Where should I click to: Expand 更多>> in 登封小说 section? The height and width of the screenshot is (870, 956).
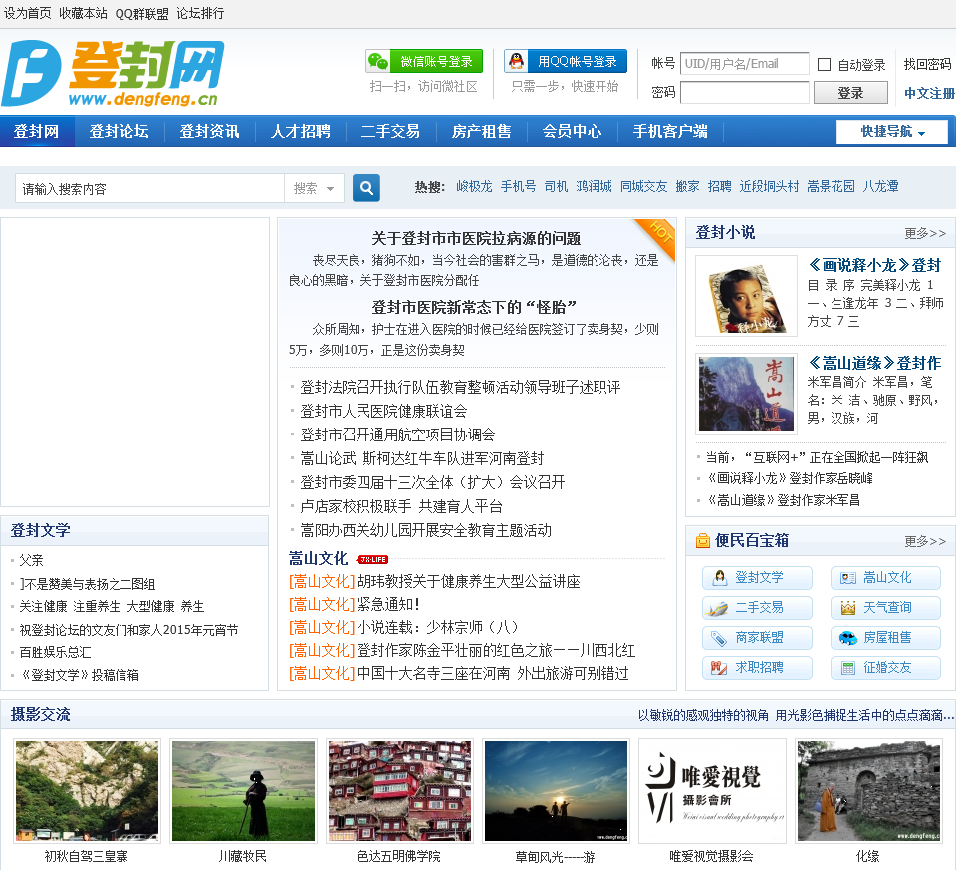[924, 233]
